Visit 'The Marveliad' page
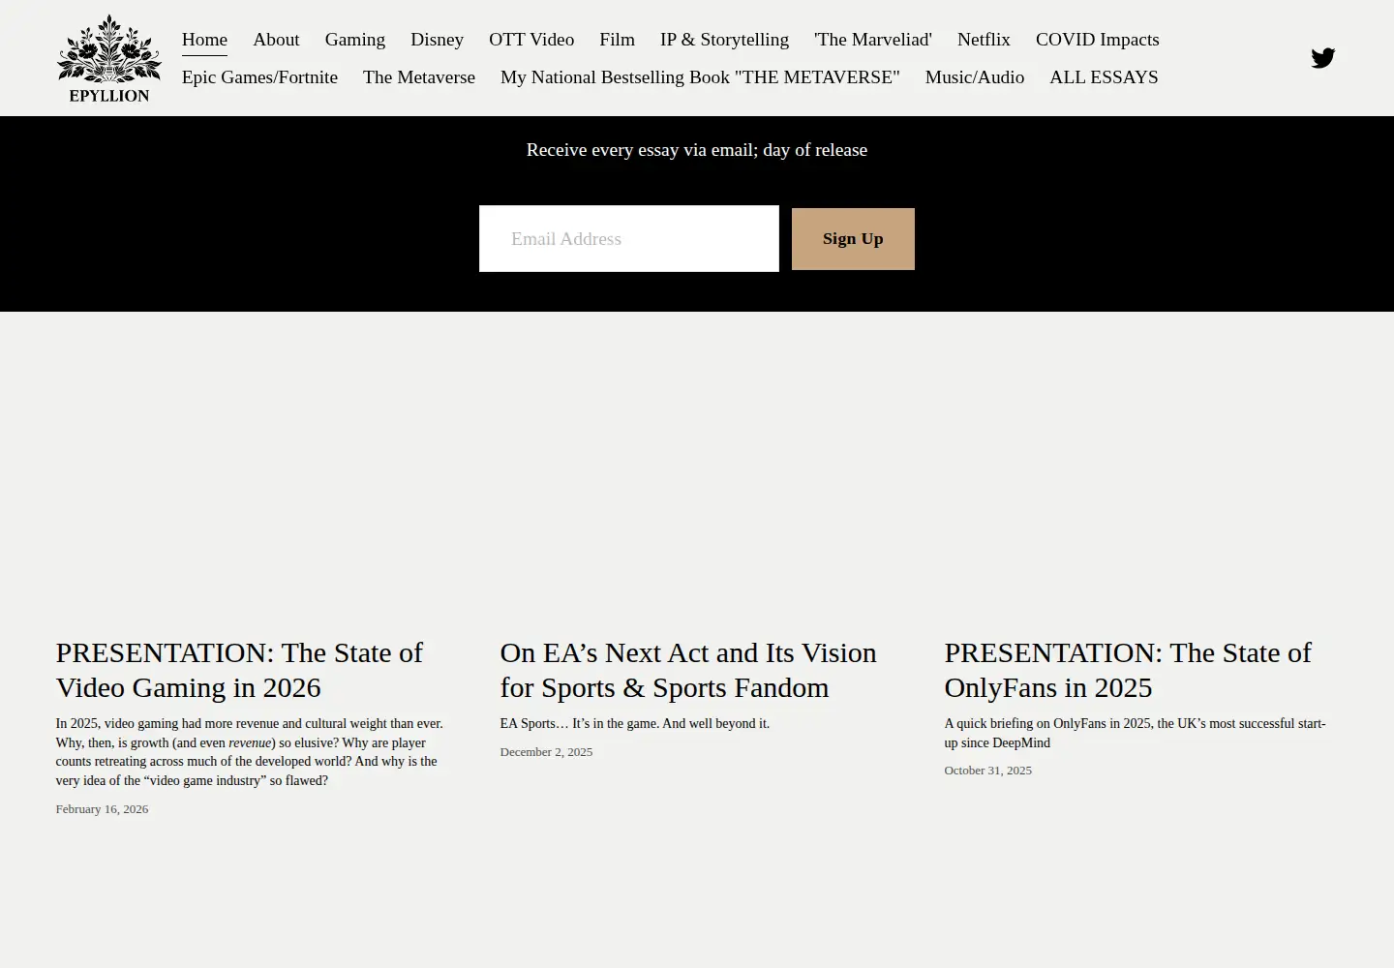 pyautogui.click(x=873, y=40)
